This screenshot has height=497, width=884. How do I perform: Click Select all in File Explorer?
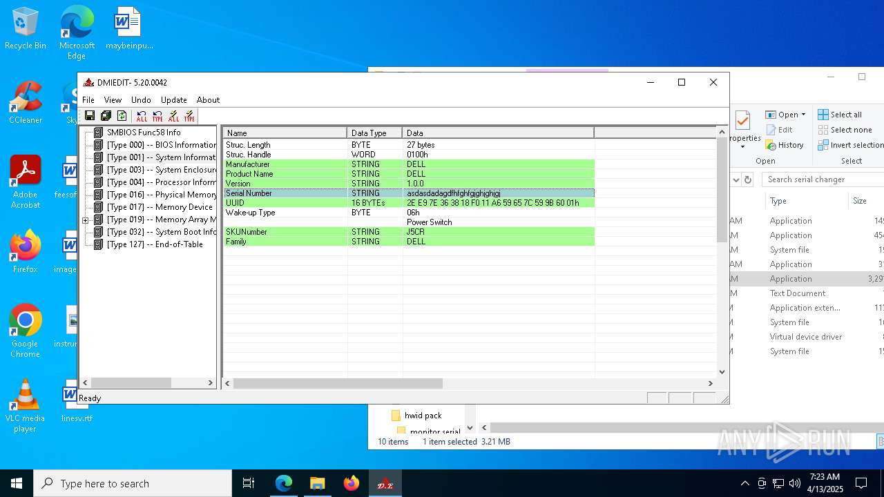click(840, 115)
